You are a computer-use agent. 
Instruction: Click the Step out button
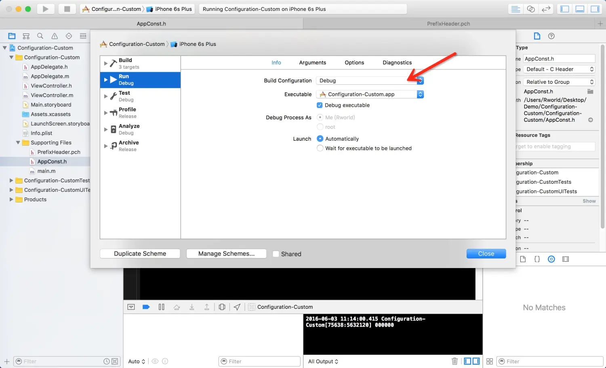tap(206, 307)
